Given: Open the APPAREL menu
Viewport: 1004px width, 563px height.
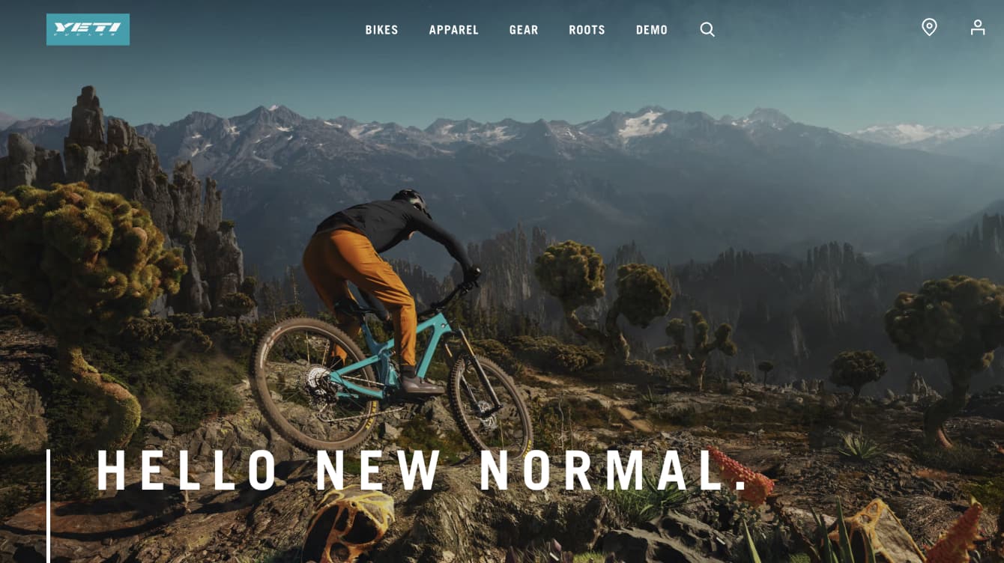Looking at the screenshot, I should click(454, 30).
